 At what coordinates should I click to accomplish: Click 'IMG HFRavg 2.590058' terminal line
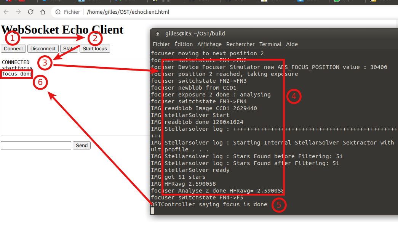183,184
